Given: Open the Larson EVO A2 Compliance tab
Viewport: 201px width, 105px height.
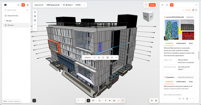Looking at the screenshot, I should tap(181, 44).
